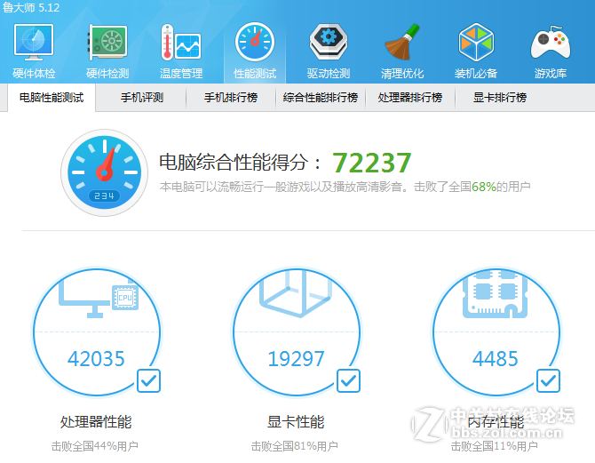This screenshot has width=595, height=463.
Task: Click the 68% percentage text
Action: pyautogui.click(x=484, y=187)
